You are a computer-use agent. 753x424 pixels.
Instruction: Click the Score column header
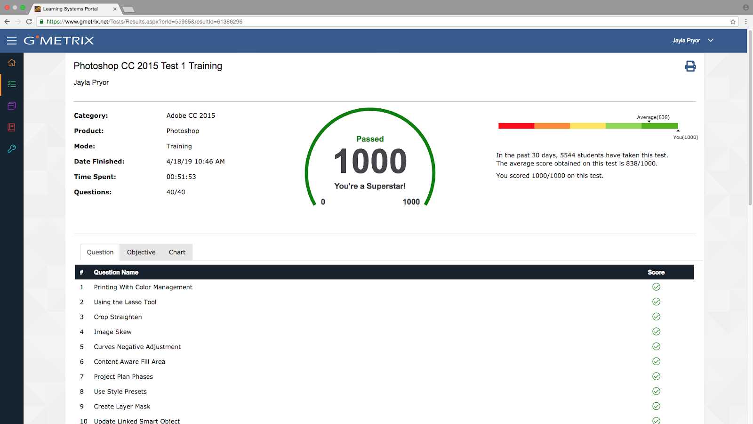(x=656, y=272)
